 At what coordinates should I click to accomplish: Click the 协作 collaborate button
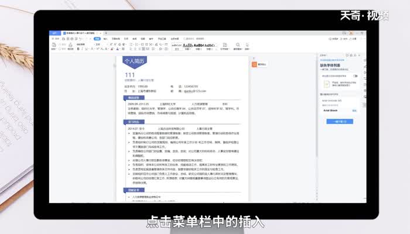click(x=344, y=39)
